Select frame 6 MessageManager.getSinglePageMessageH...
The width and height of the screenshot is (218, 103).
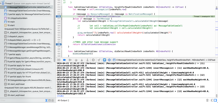click(26, 51)
